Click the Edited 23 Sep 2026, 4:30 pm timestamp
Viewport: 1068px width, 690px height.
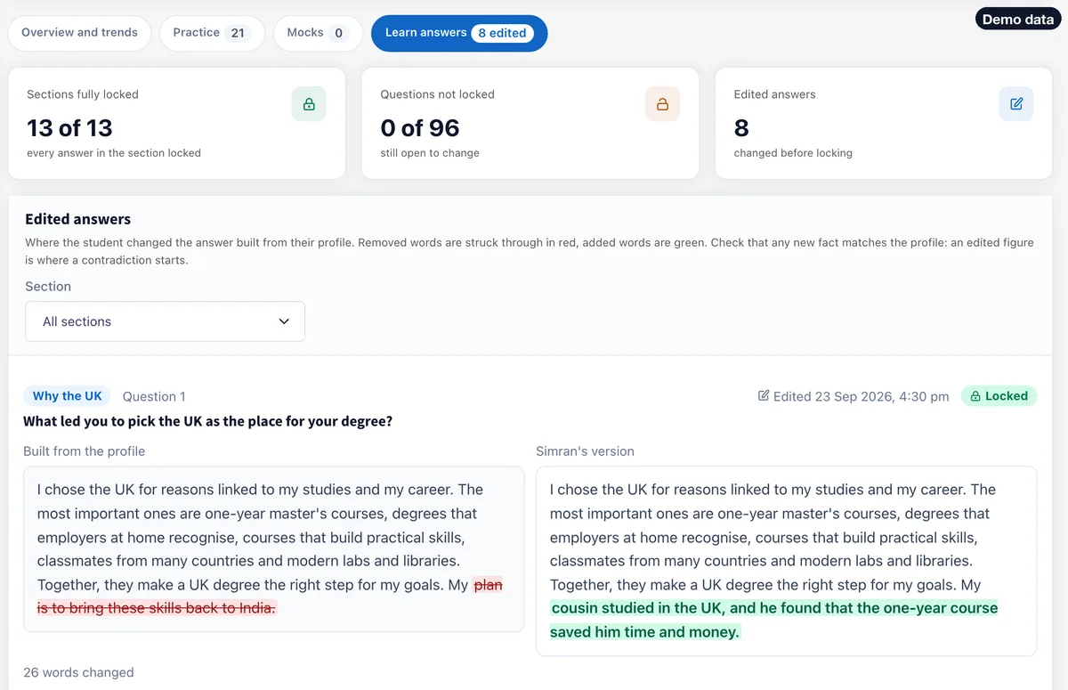click(x=862, y=396)
